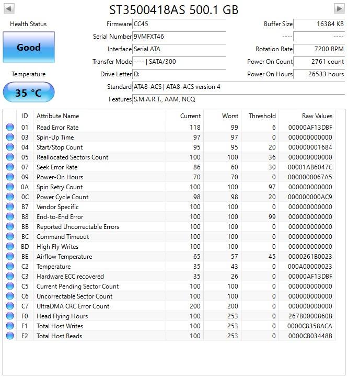Click the status orb for Spin-Up Time
This screenshot has height=379, width=348.
tap(10, 137)
